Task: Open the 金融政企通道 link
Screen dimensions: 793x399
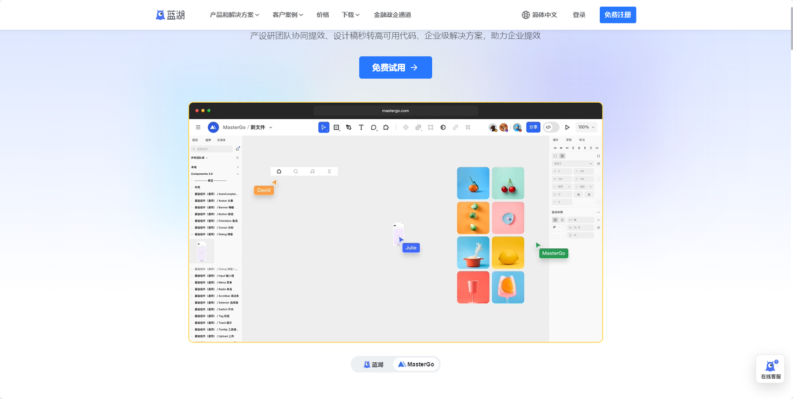Action: click(393, 15)
